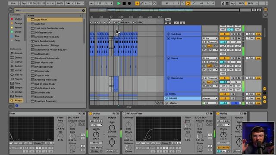
Task: Click the browser preview toggle arrow
Action: 10,9
